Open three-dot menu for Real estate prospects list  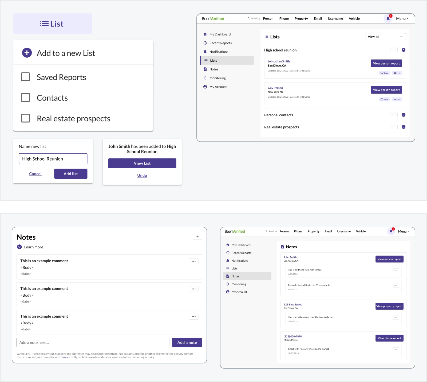coord(394,127)
